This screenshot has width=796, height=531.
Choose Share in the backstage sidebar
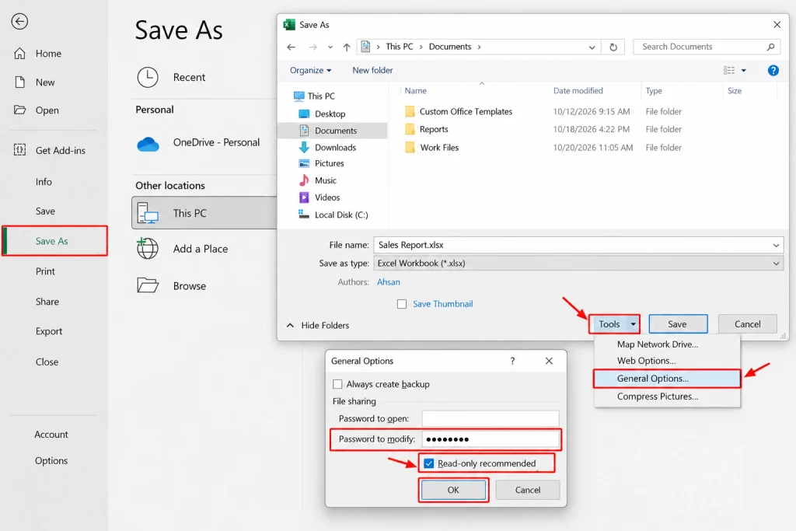pos(47,302)
